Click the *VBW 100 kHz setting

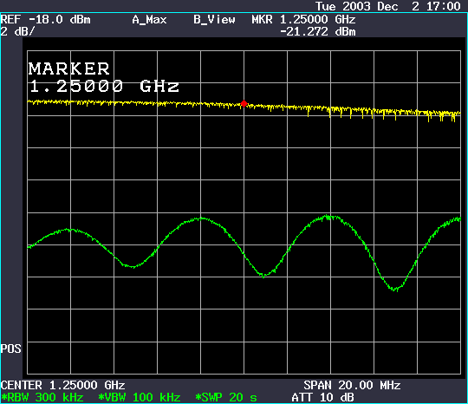click(140, 397)
